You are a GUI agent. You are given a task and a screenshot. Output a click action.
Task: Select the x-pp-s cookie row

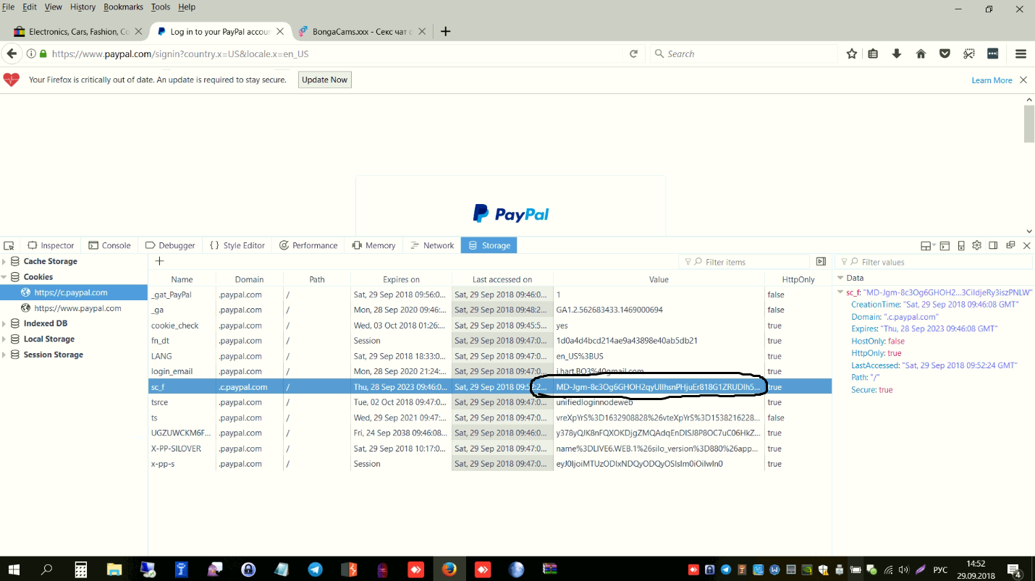[490, 464]
